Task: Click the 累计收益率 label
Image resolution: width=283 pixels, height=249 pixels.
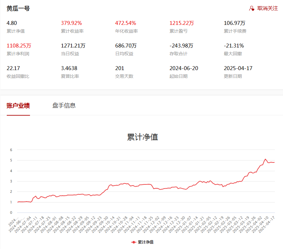Action: click(x=72, y=31)
